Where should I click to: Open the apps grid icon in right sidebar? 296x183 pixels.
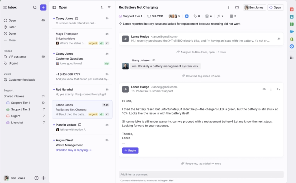pyautogui.click(x=292, y=57)
